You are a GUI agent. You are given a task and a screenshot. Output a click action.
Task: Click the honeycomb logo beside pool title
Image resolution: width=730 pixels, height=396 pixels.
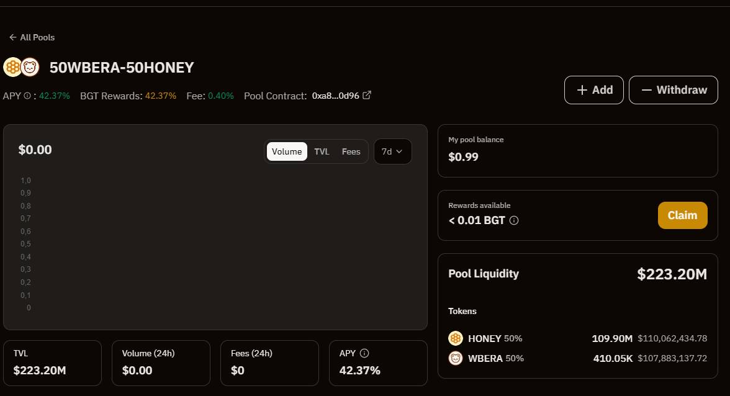[12, 68]
